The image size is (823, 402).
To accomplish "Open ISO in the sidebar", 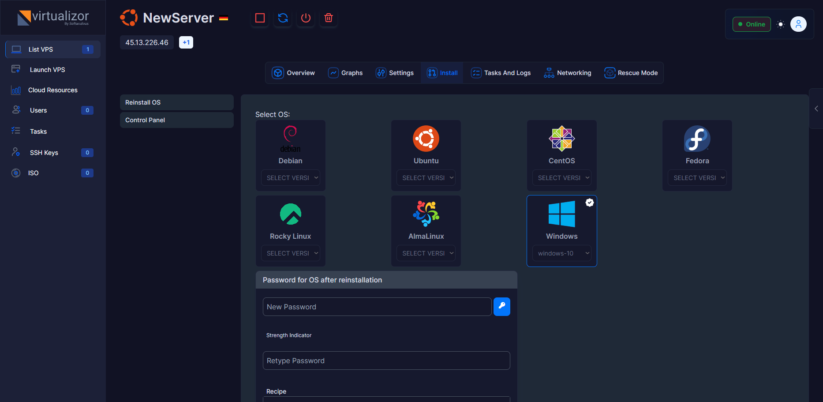I will [x=53, y=173].
